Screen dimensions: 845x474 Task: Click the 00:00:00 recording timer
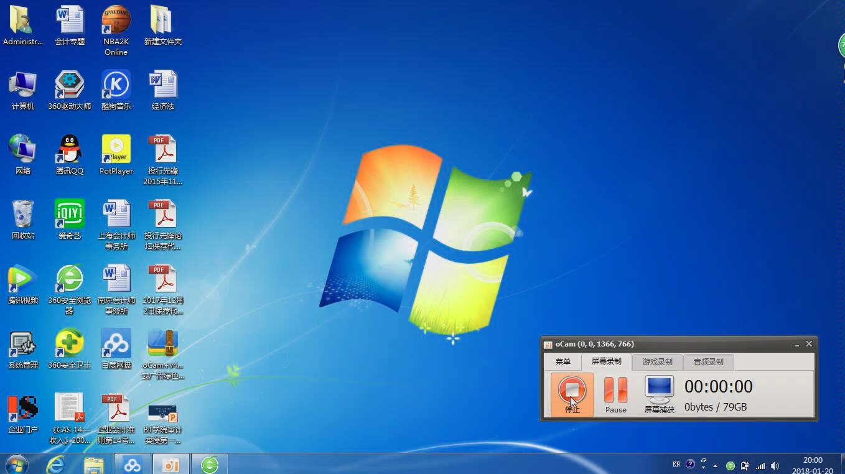719,386
